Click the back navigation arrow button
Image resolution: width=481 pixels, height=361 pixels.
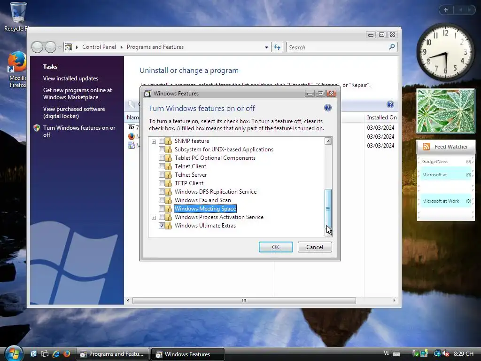pos(37,47)
